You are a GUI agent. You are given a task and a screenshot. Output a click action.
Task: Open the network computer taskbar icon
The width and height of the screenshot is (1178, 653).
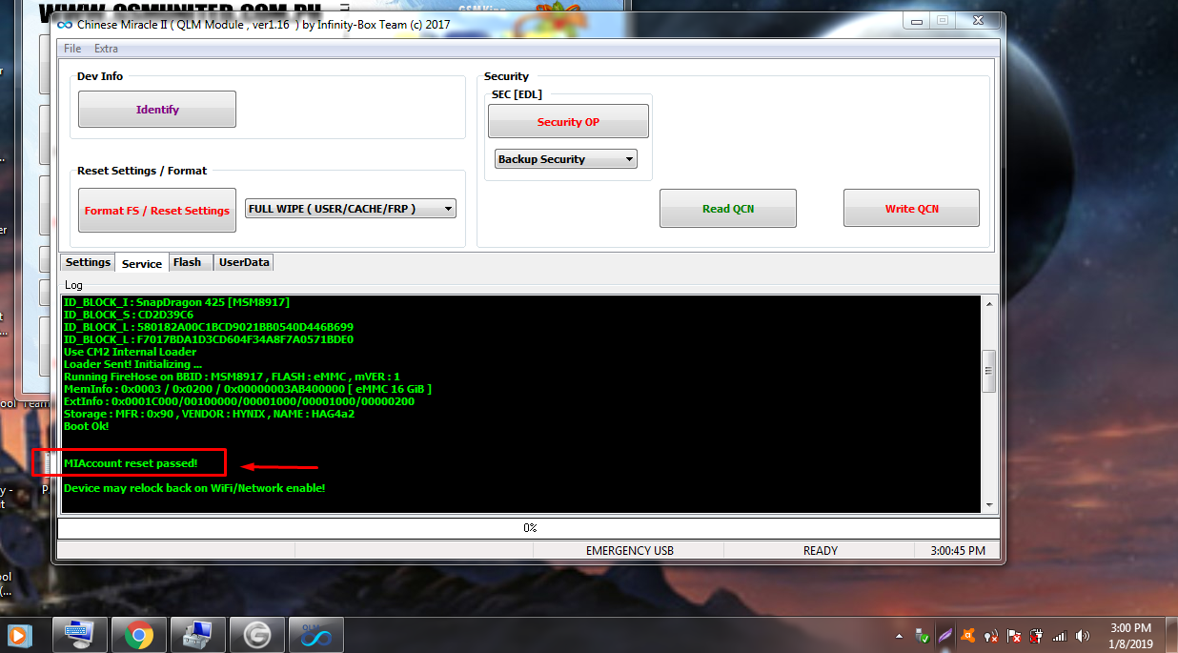198,634
